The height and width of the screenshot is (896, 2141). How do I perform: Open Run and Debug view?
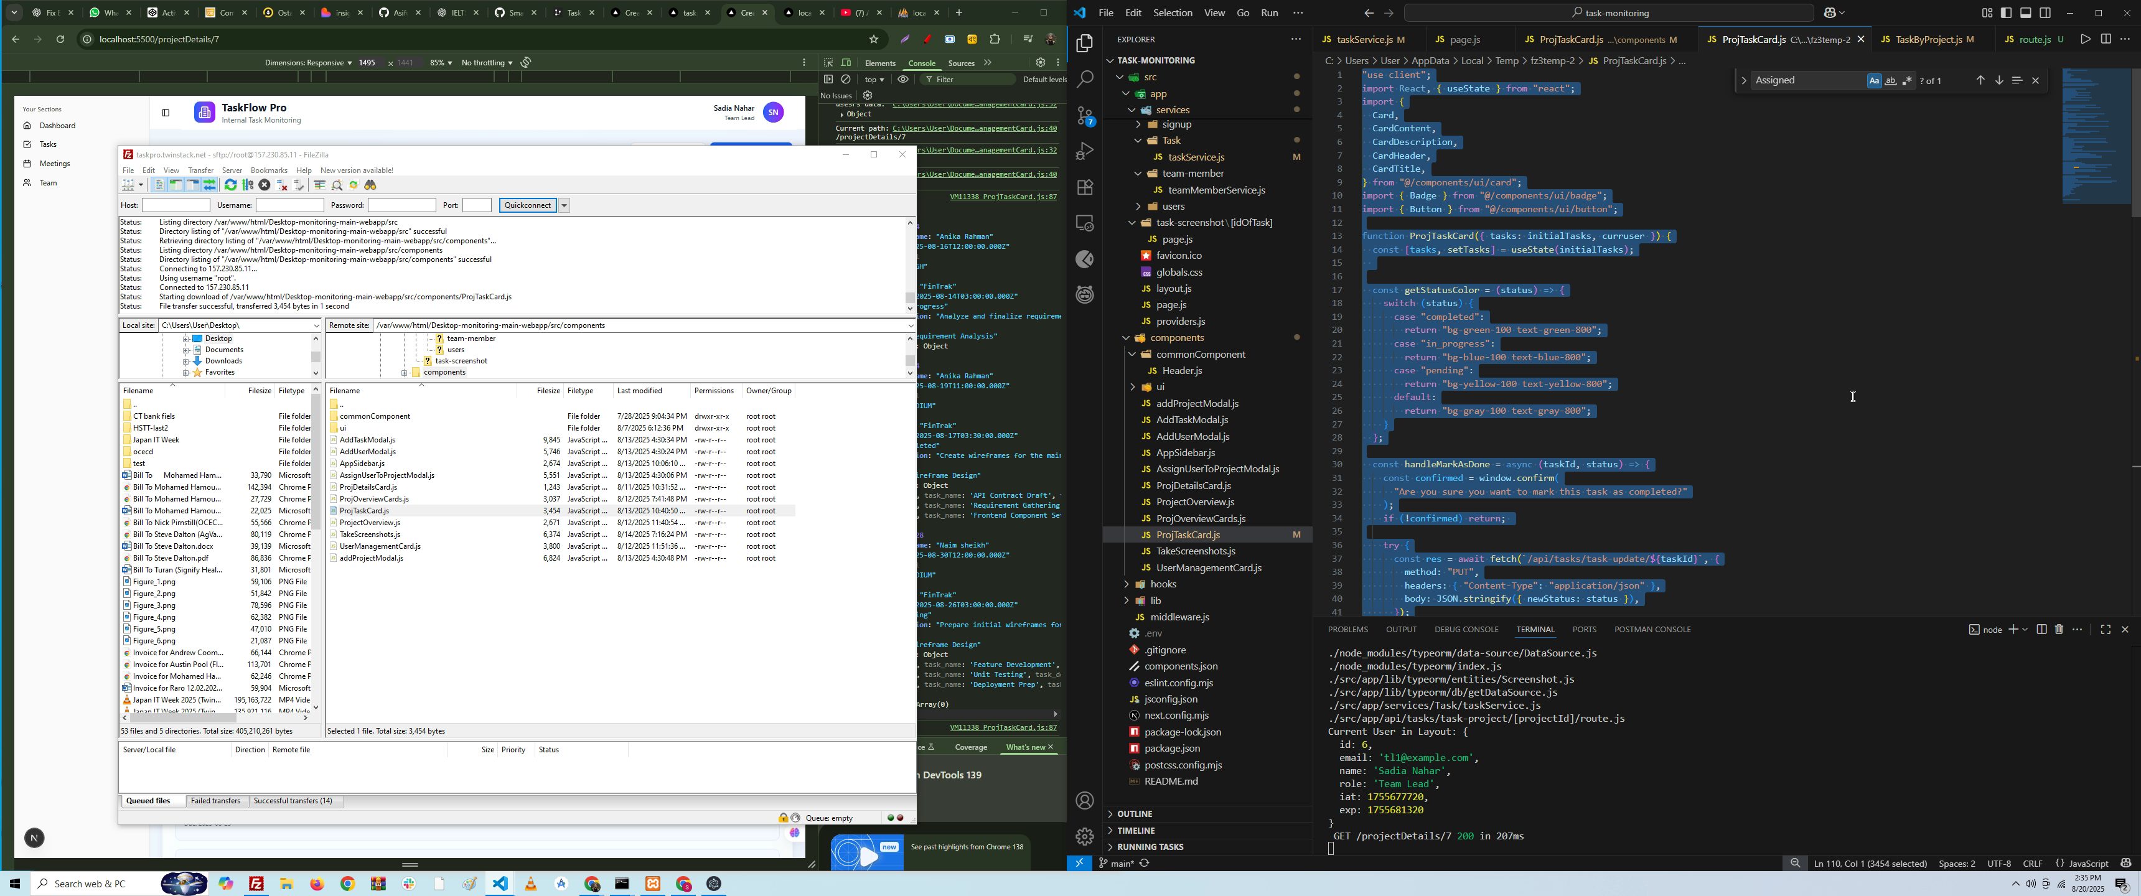(1085, 152)
